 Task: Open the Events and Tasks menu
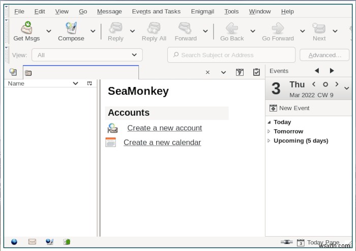coord(156,11)
